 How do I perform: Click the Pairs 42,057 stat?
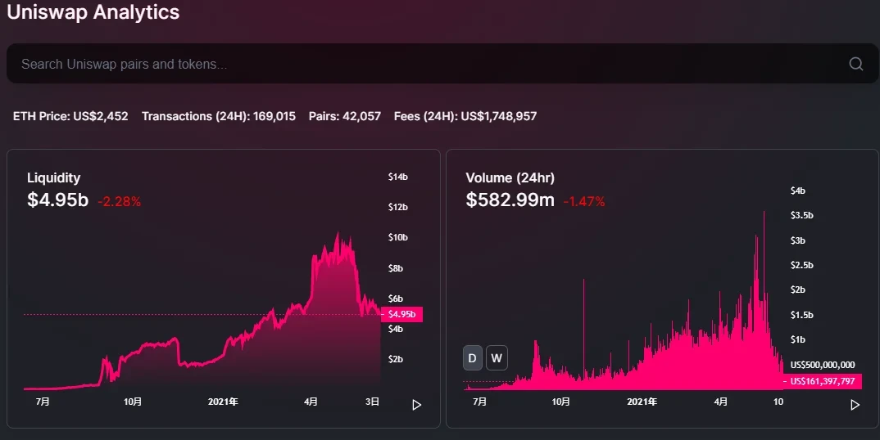(344, 116)
